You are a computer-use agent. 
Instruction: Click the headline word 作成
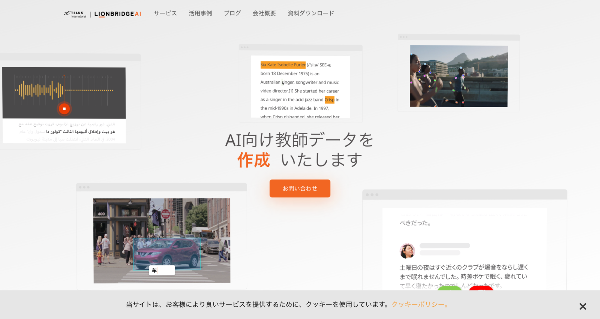coord(253,160)
